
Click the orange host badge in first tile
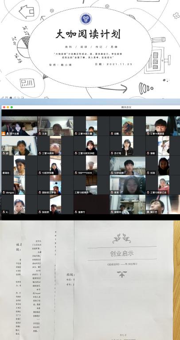[x=4, y=134]
